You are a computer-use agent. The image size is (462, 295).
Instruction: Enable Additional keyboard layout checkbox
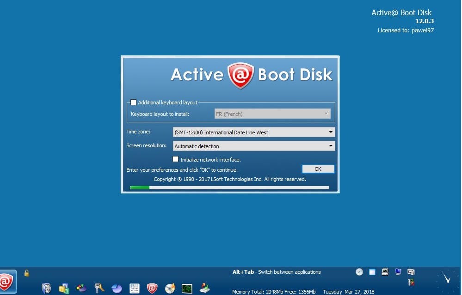click(134, 102)
